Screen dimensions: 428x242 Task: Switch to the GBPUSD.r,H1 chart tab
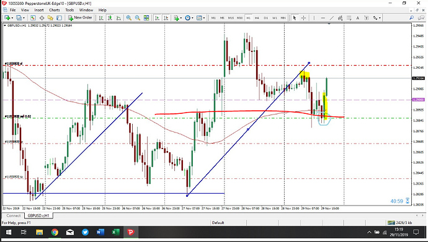(x=38, y=215)
